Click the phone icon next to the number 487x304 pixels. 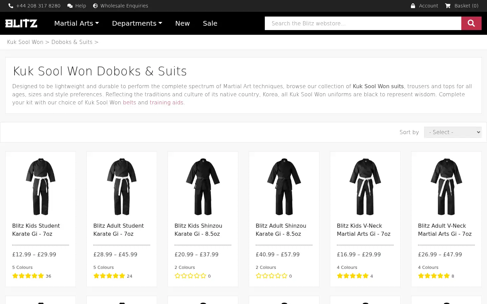point(11,6)
